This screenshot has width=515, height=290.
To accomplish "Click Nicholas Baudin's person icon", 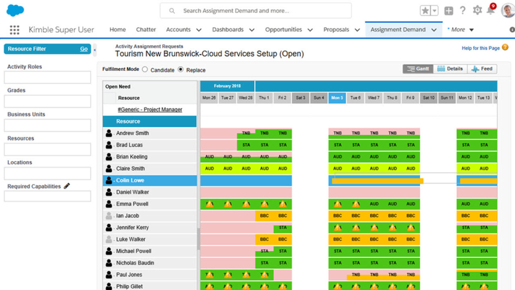I will point(109,263).
